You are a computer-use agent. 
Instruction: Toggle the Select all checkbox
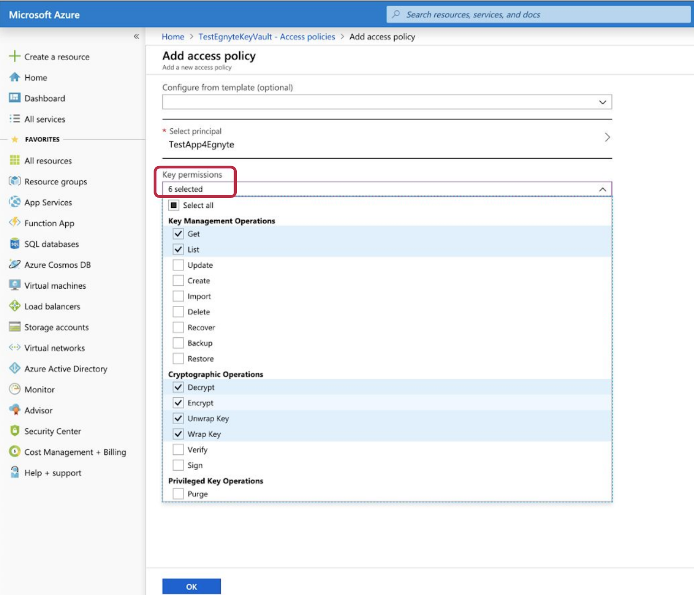173,205
